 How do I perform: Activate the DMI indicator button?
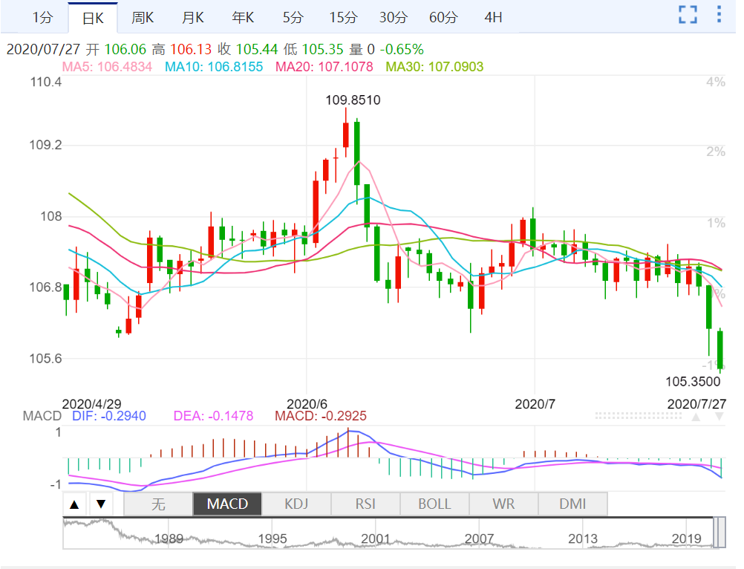tap(572, 504)
